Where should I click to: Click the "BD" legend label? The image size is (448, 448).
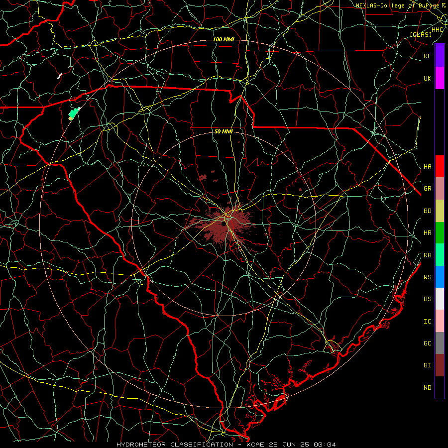[427, 211]
